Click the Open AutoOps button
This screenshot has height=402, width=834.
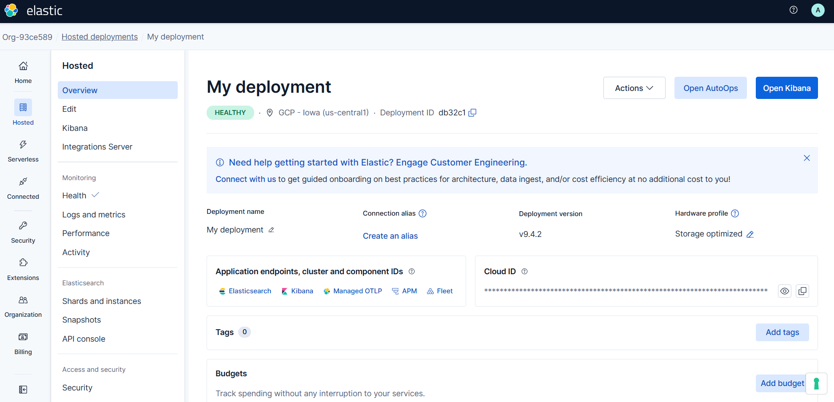coord(710,88)
